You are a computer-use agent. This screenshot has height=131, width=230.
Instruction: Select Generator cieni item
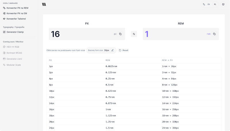pyautogui.click(x=13, y=59)
